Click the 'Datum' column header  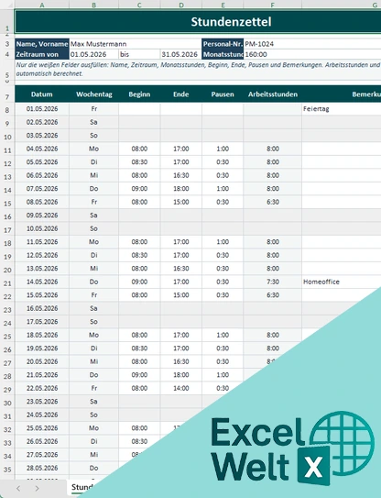[42, 94]
